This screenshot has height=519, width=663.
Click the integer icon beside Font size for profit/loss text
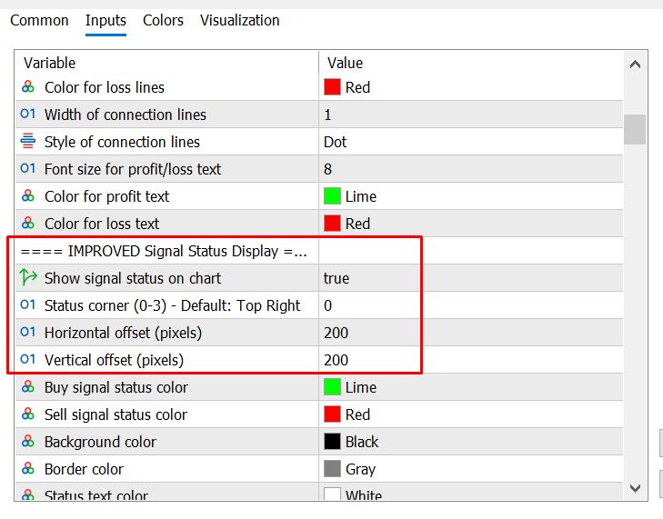click(28, 169)
